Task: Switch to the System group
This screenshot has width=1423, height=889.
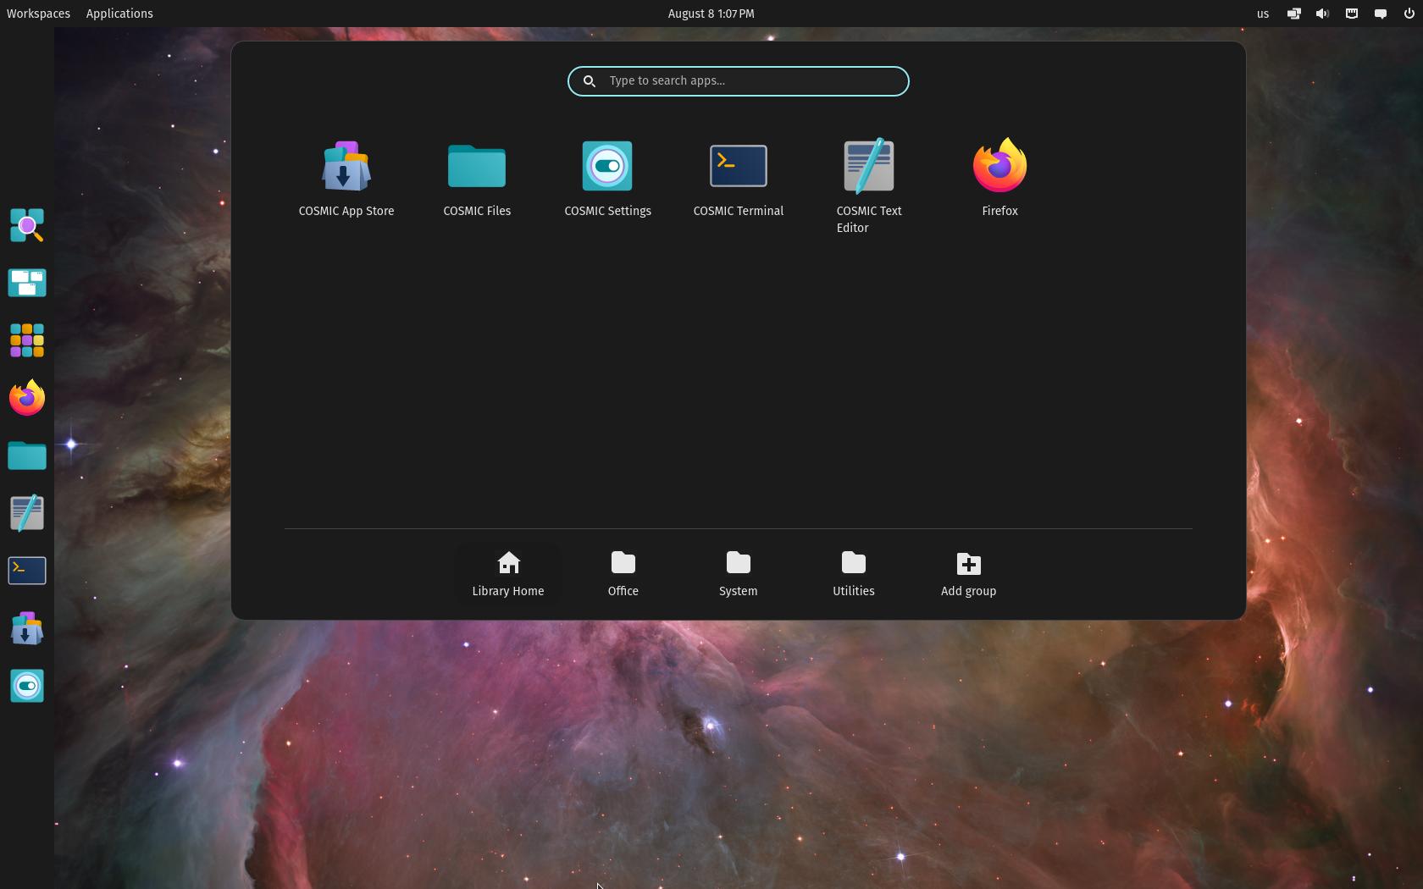Action: (739, 574)
